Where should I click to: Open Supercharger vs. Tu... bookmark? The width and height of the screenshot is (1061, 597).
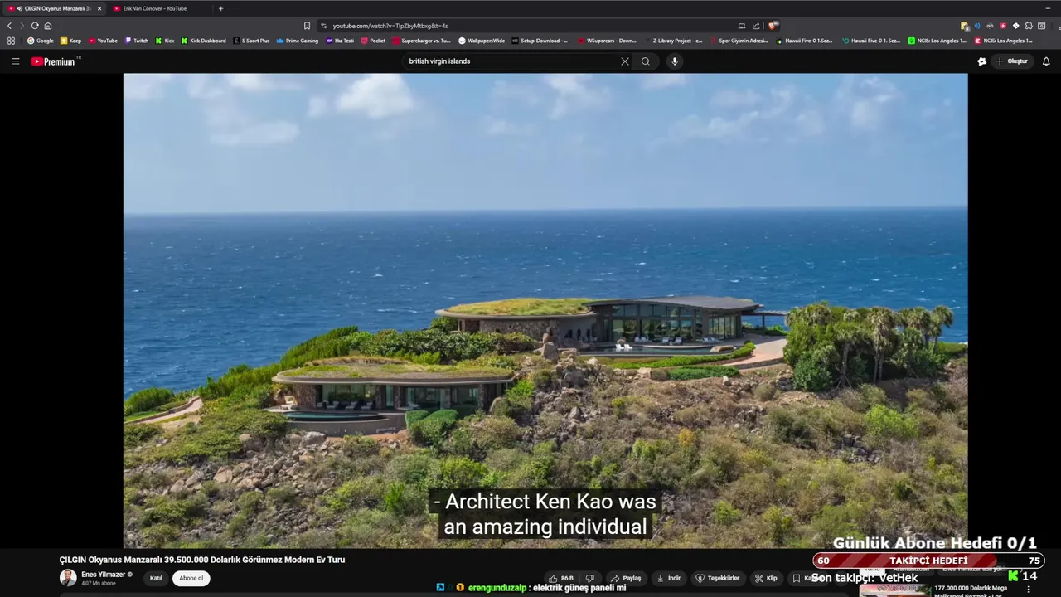click(422, 41)
